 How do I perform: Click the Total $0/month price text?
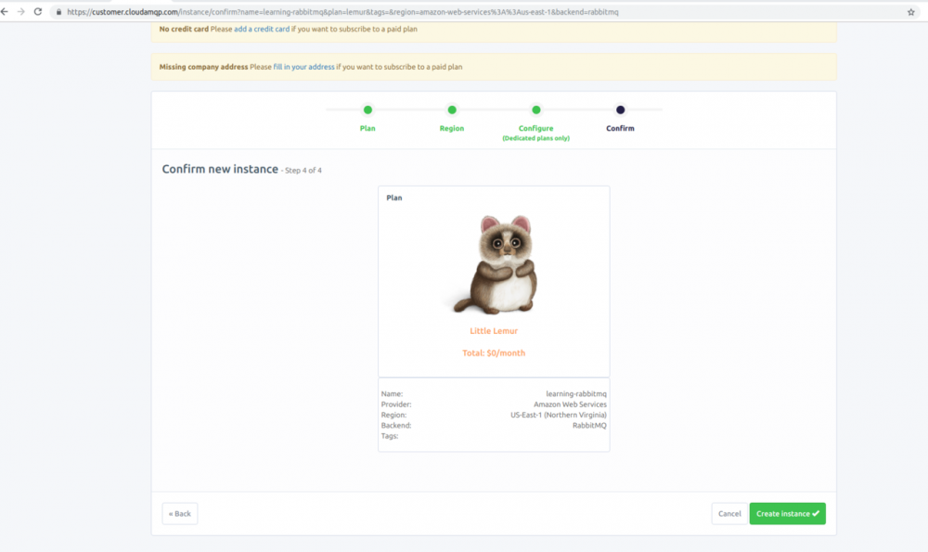494,353
